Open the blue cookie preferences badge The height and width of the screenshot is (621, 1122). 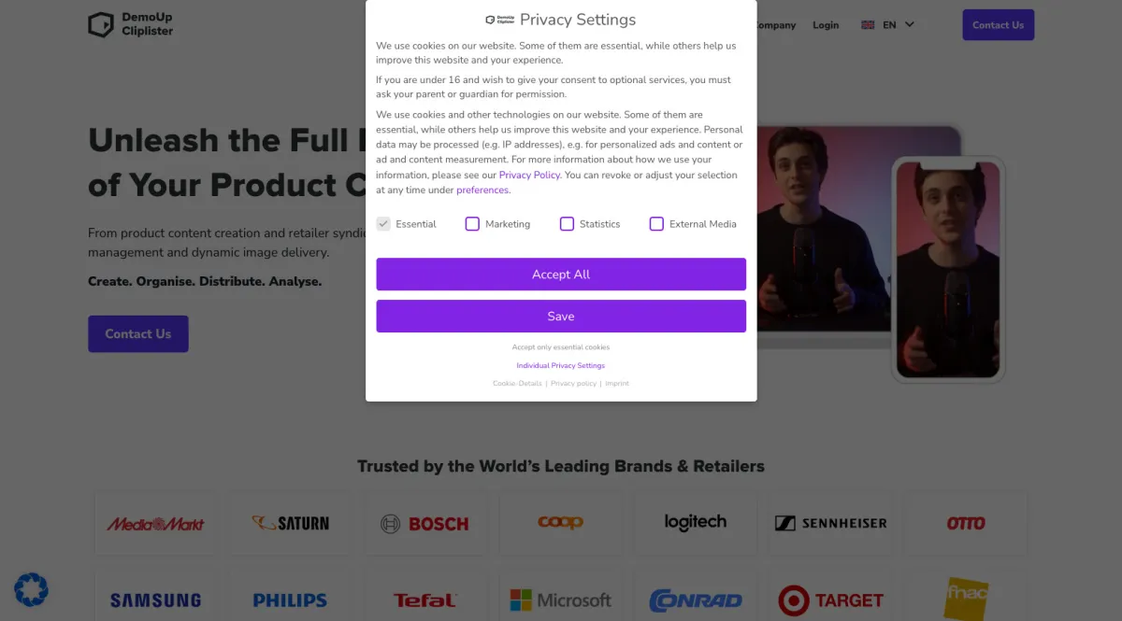[31, 589]
